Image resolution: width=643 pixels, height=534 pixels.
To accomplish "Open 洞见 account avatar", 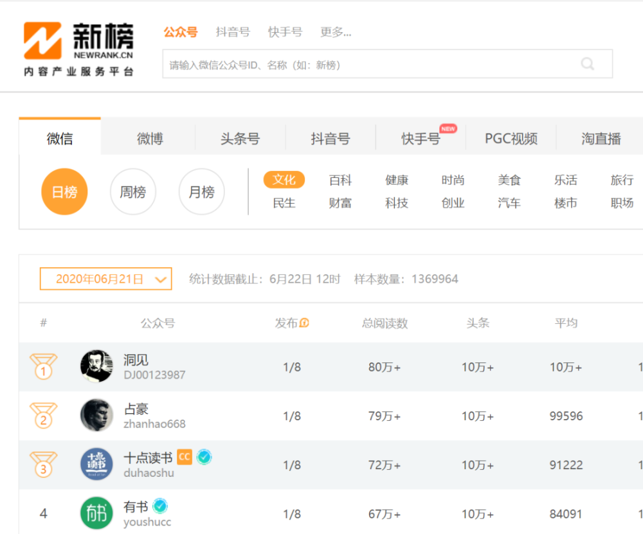I will click(97, 366).
